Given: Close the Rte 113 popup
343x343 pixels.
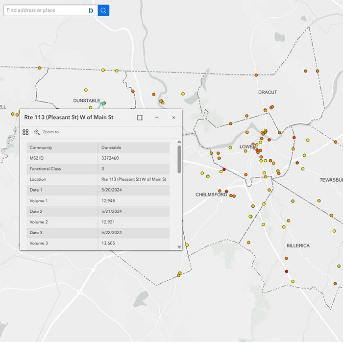Looking at the screenshot, I should (173, 118).
